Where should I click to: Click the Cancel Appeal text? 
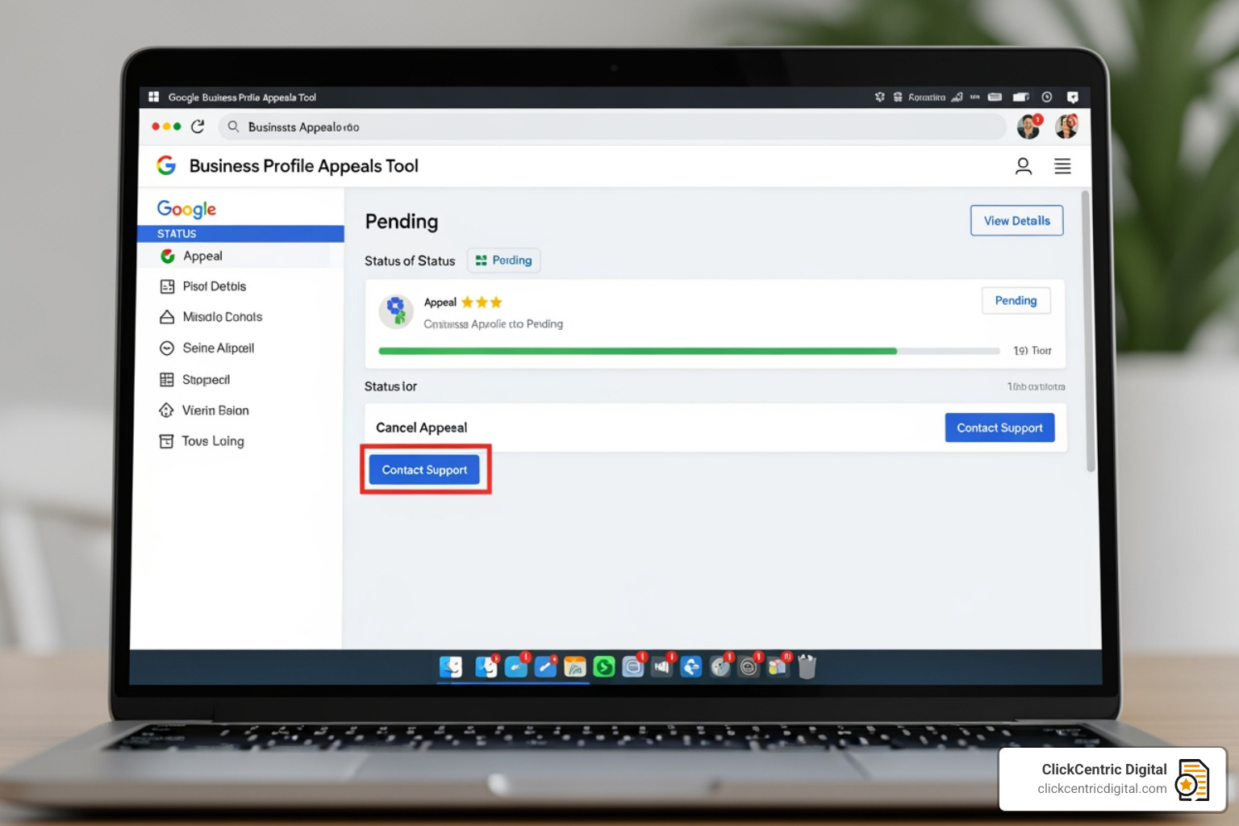pyautogui.click(x=421, y=428)
